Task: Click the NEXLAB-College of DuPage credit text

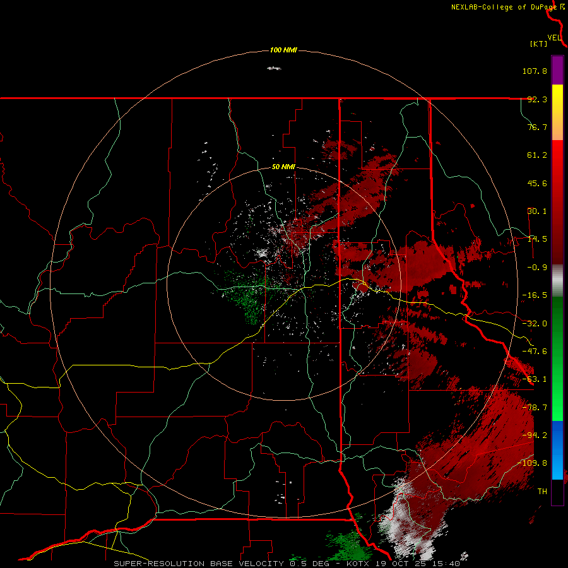Action: coord(504,7)
